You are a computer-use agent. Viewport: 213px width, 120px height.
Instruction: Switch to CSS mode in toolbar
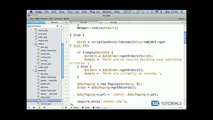click(x=51, y=19)
